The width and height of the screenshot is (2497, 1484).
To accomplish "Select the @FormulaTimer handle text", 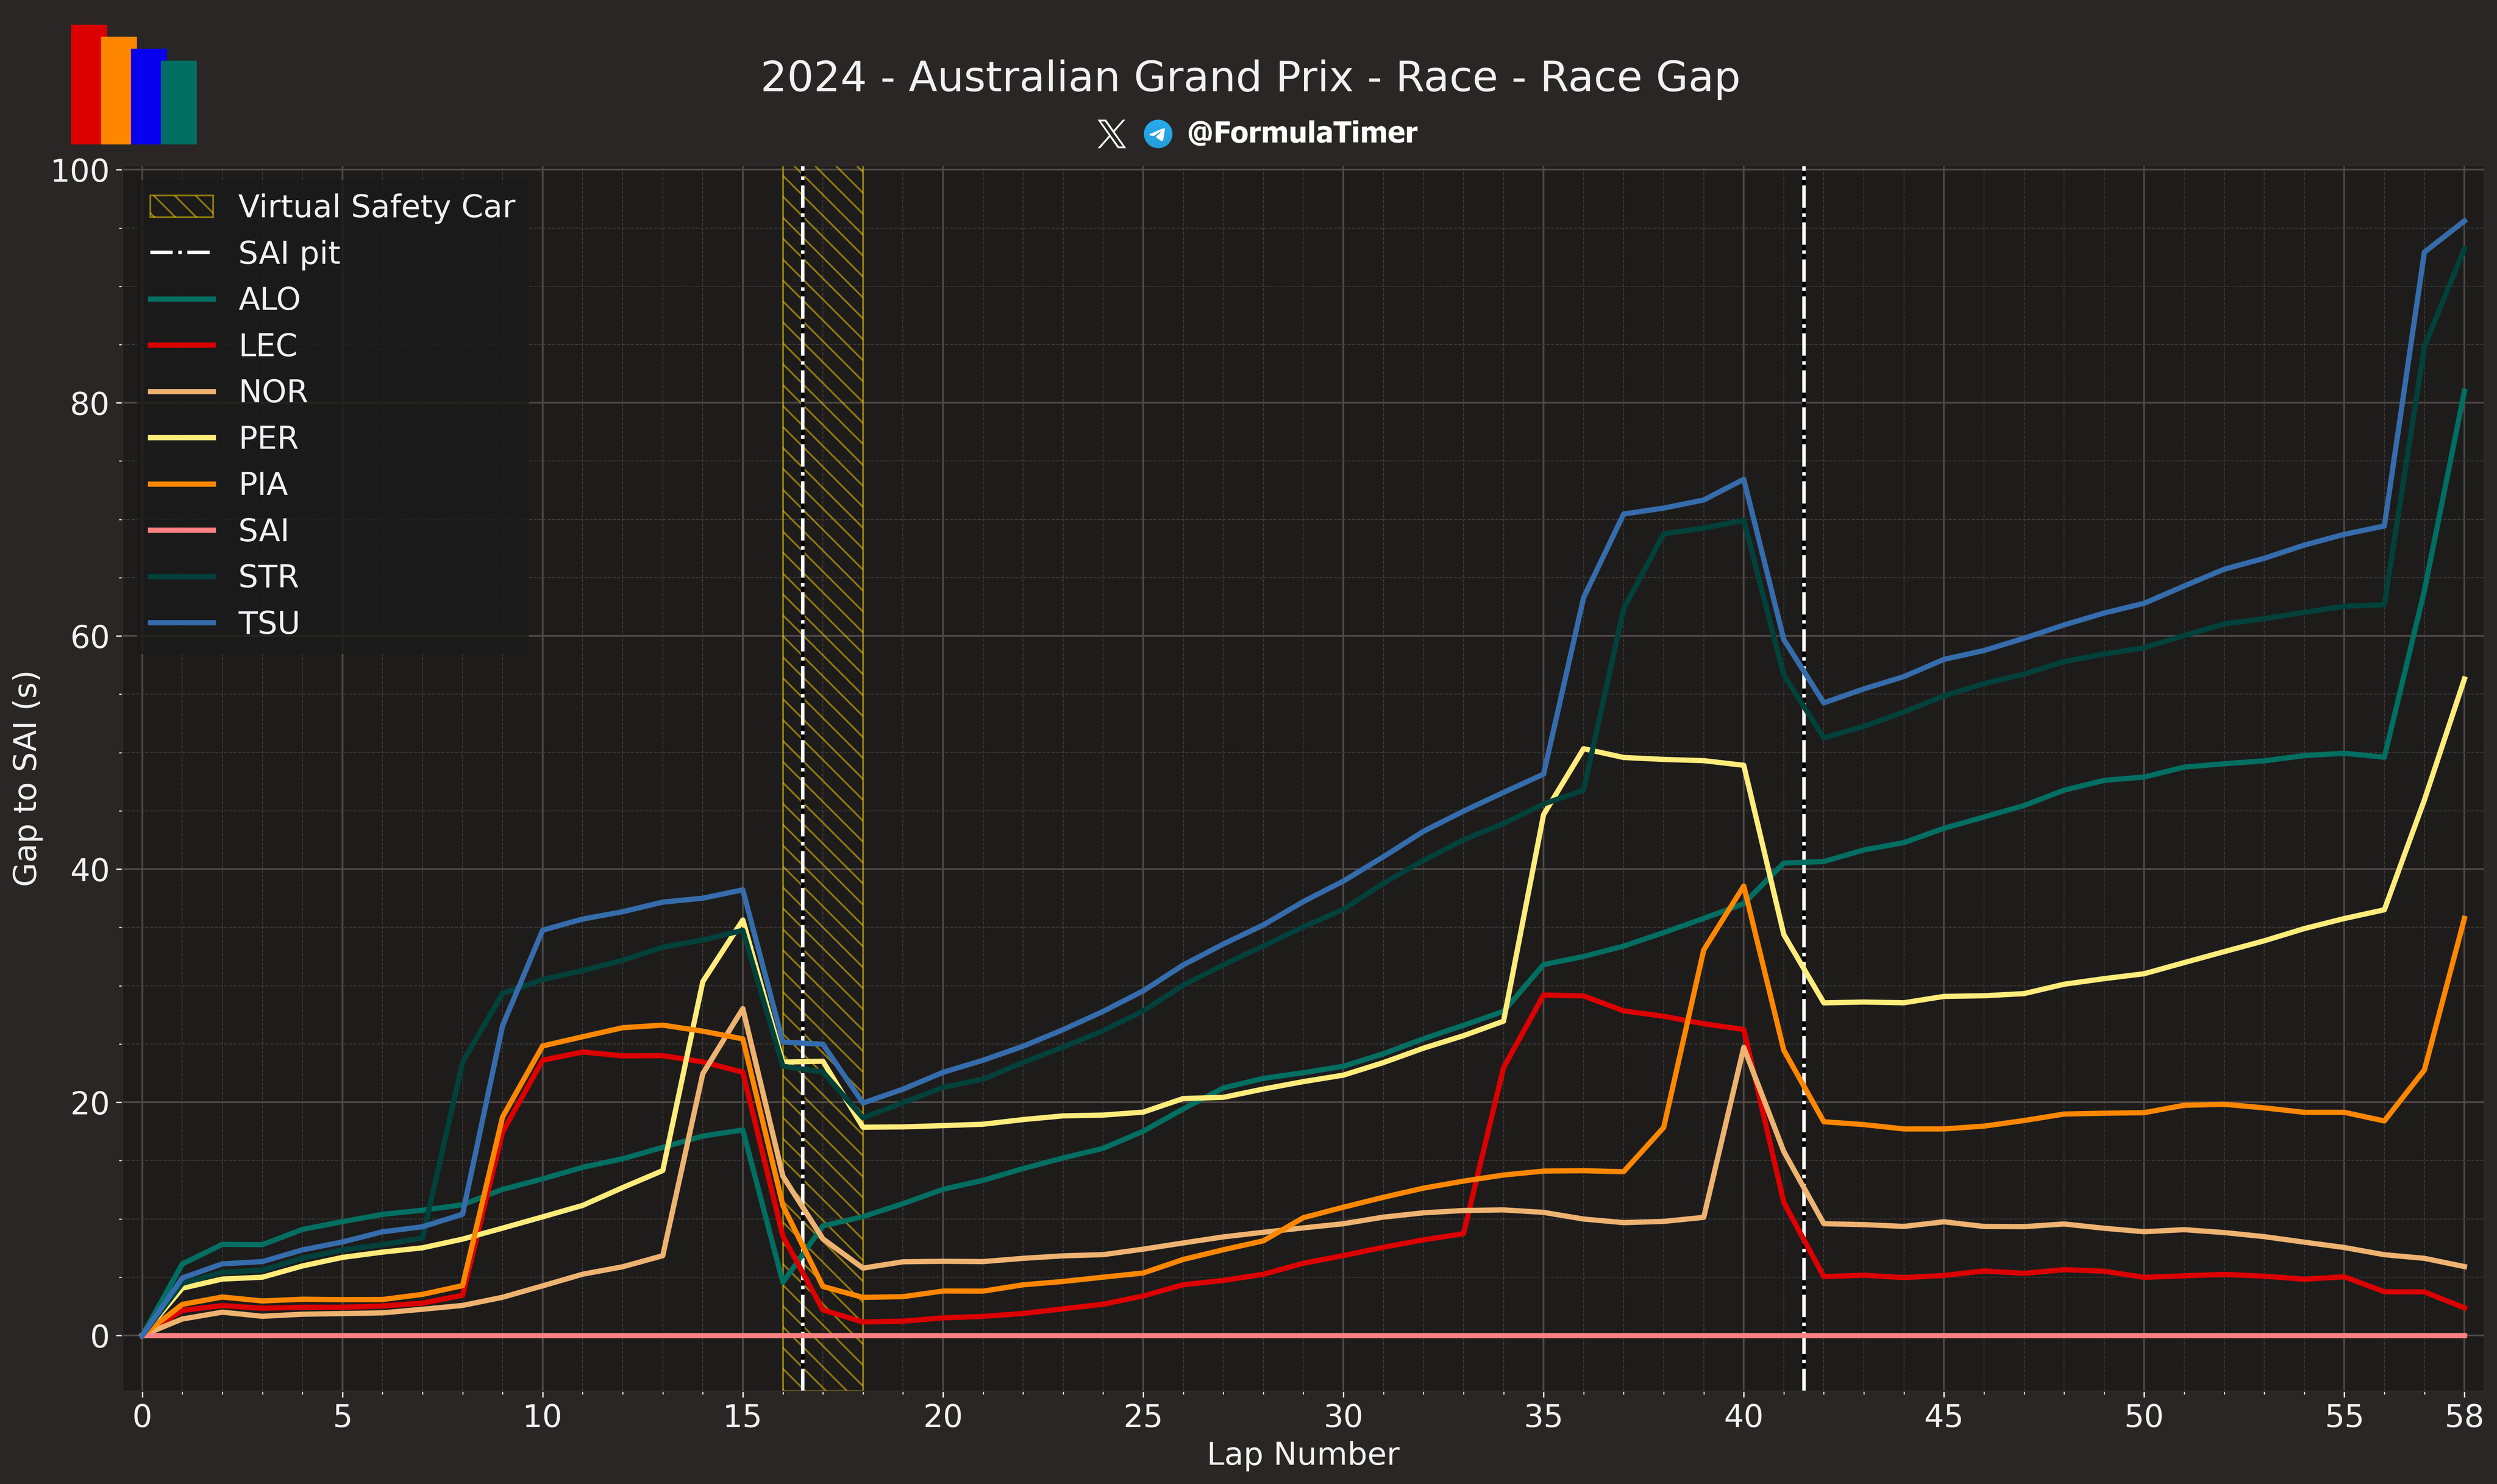I will [x=1302, y=133].
